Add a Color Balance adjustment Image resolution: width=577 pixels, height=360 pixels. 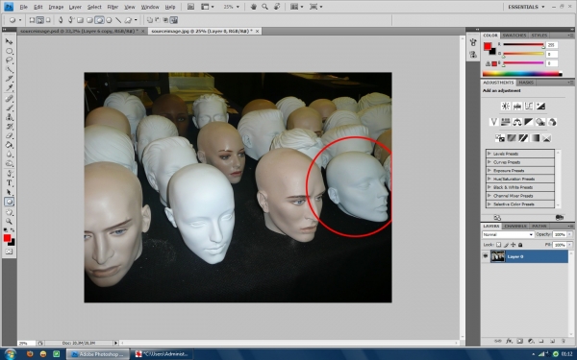tap(517, 122)
